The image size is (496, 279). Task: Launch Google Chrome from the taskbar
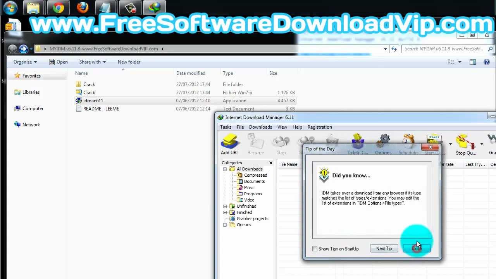(x=59, y=7)
